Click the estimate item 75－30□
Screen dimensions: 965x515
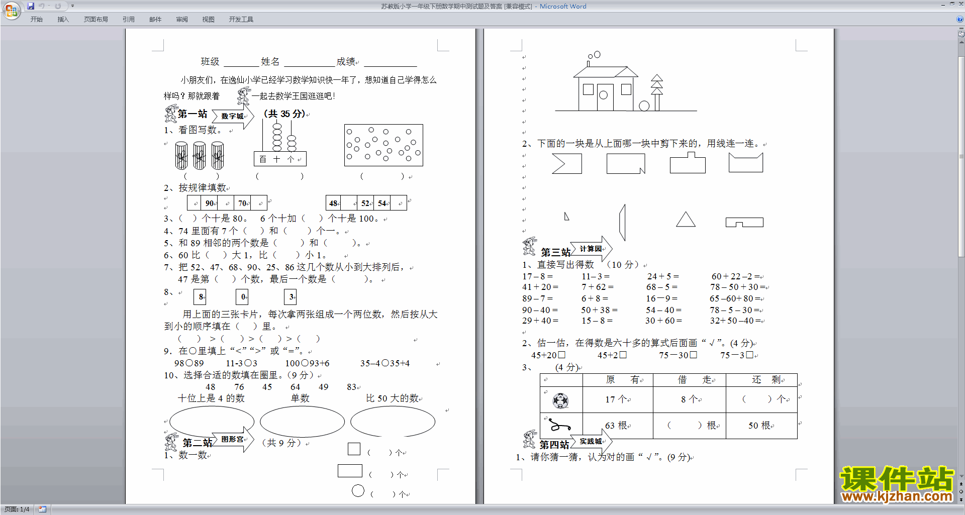[678, 355]
